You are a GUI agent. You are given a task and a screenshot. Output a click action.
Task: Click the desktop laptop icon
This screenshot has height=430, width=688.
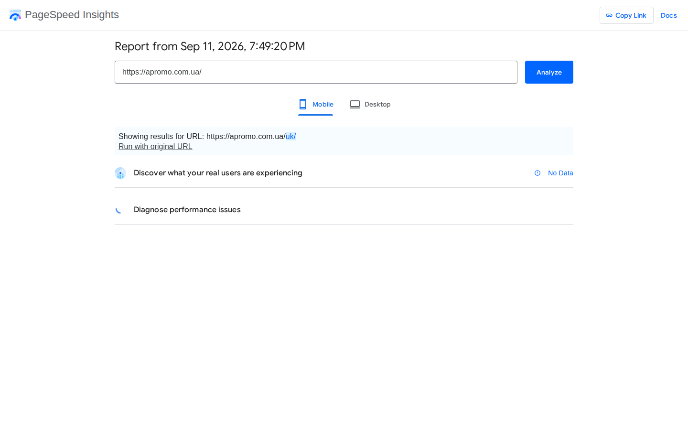coord(355,104)
